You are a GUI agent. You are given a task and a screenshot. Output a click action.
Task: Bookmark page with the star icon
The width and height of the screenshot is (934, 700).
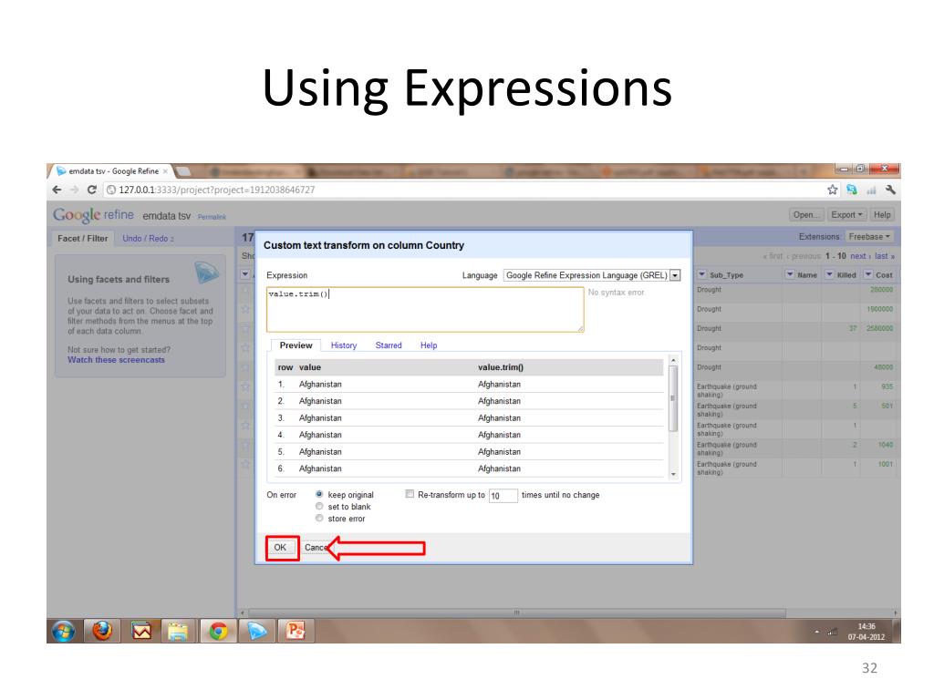(833, 190)
